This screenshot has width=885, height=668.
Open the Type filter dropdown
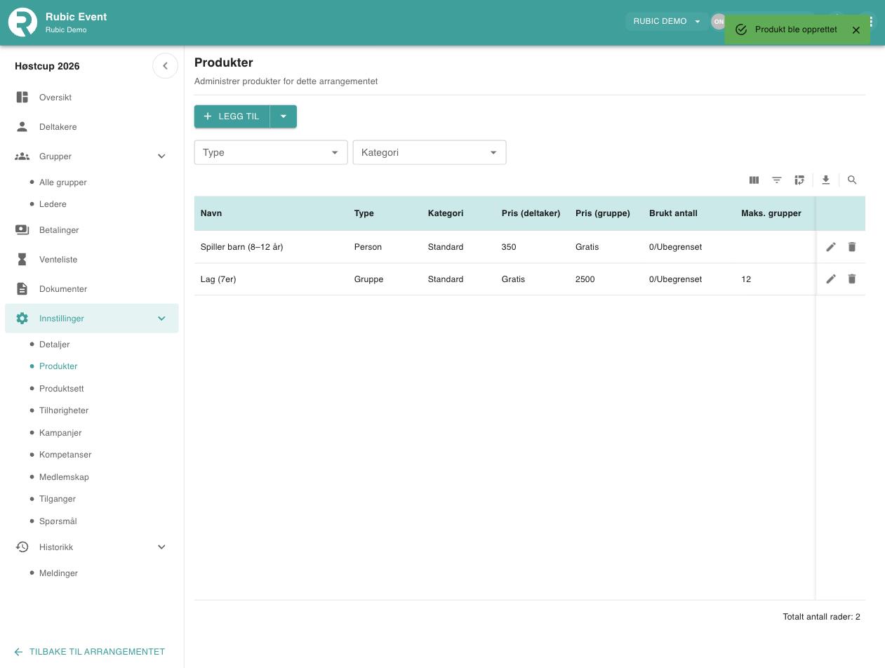click(x=271, y=152)
